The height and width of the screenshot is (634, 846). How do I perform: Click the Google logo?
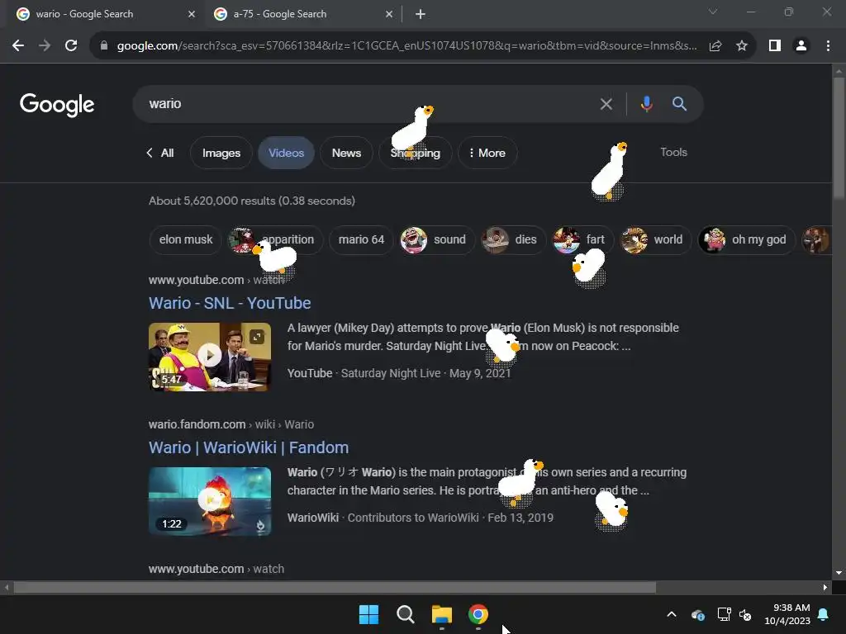click(57, 105)
